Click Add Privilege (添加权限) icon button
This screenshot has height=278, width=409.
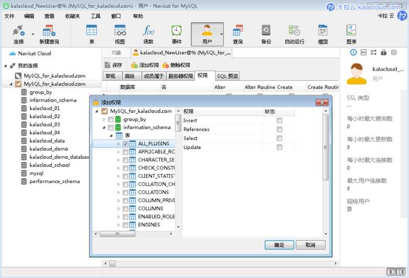pos(145,65)
